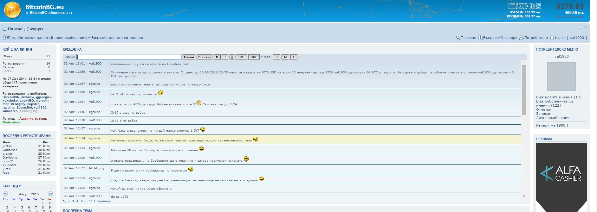Open the Портал home icon
Screen dimensions: 597x212
tap(5, 29)
